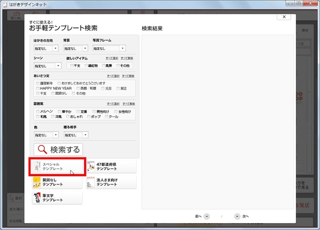The height and width of the screenshot is (230, 320).
Task: Go to next results page arrow
Action: click(x=237, y=216)
